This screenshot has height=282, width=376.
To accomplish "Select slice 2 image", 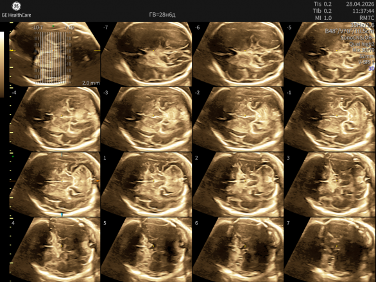I will tap(238, 185).
